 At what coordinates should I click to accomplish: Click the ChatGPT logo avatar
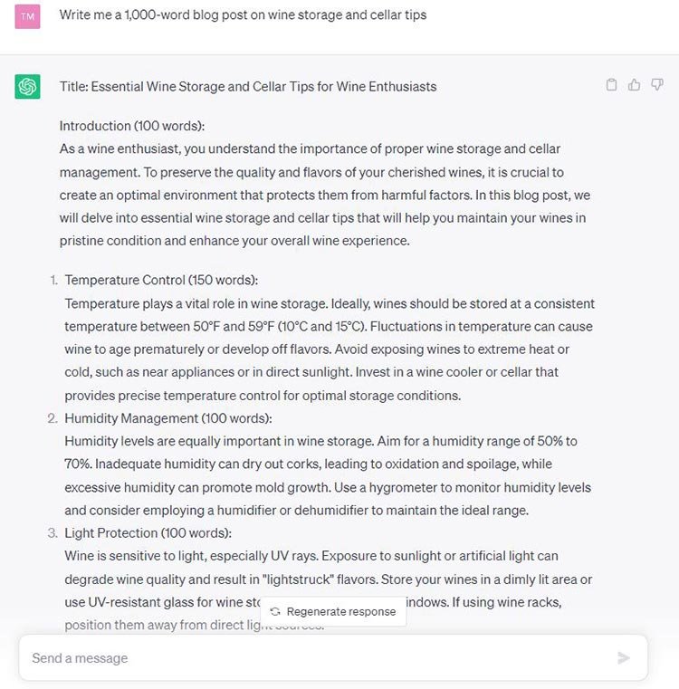[27, 87]
